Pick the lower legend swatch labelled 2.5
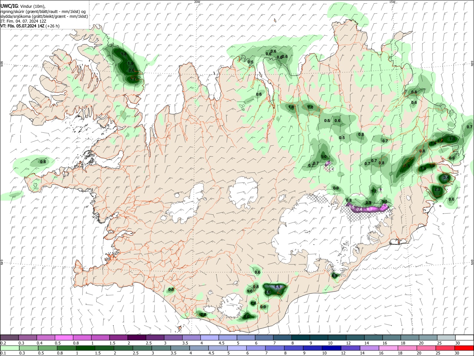 pos(142,348)
